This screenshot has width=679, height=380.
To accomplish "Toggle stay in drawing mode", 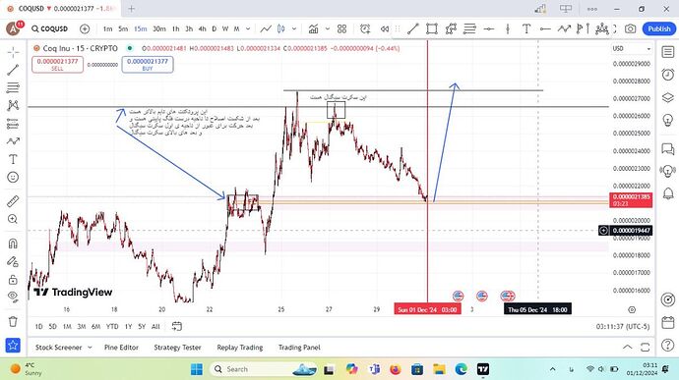I will tap(13, 261).
